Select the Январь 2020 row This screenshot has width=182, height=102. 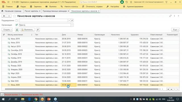tap(90, 65)
